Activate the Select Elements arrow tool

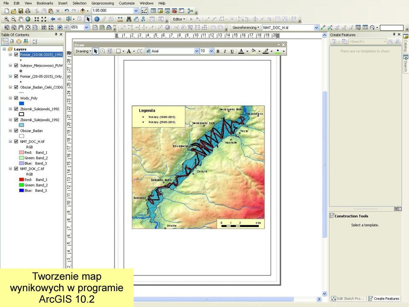click(88, 19)
